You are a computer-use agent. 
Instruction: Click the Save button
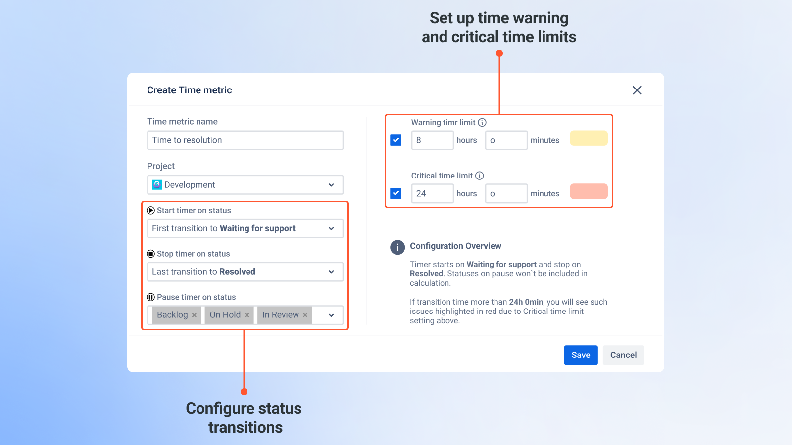pyautogui.click(x=581, y=355)
